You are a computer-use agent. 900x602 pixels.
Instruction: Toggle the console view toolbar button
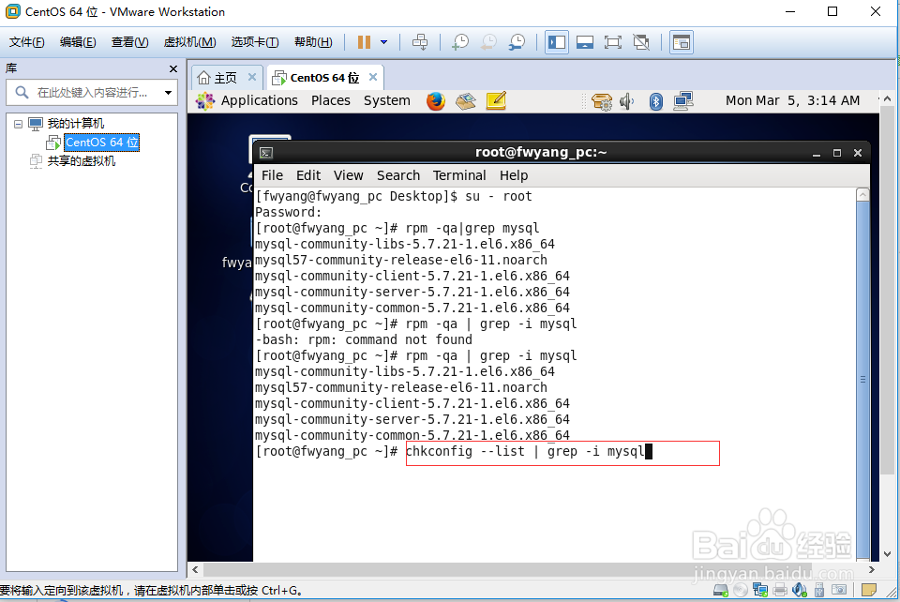(682, 42)
